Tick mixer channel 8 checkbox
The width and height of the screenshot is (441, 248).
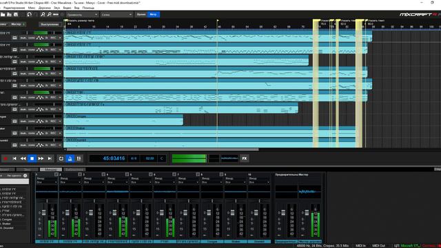pyautogui.click(x=222, y=174)
